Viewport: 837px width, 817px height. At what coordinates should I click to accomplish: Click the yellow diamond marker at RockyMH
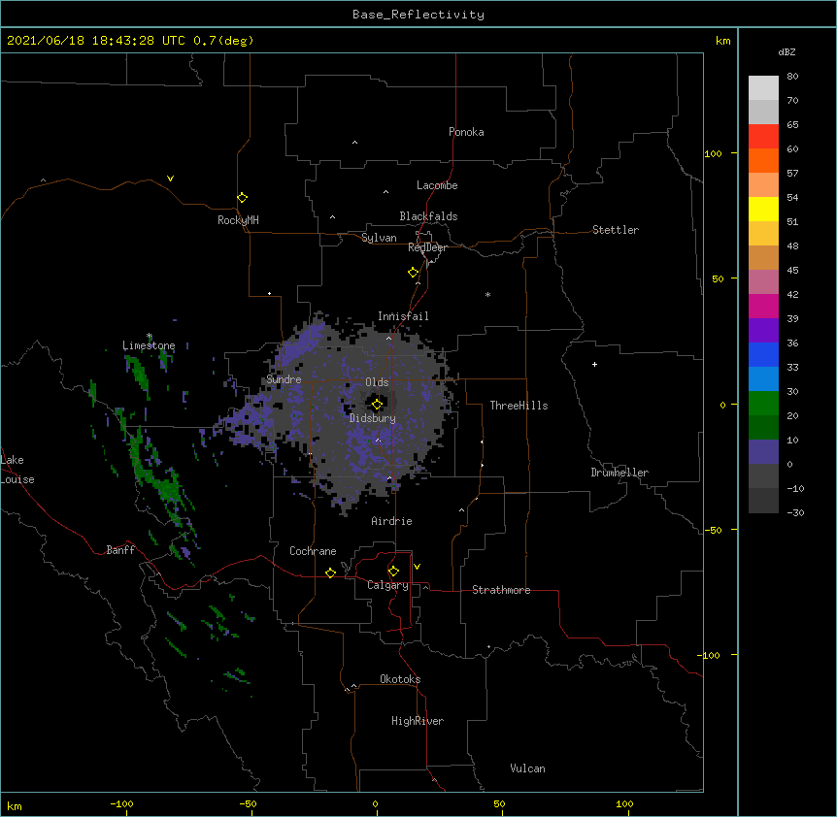click(242, 198)
